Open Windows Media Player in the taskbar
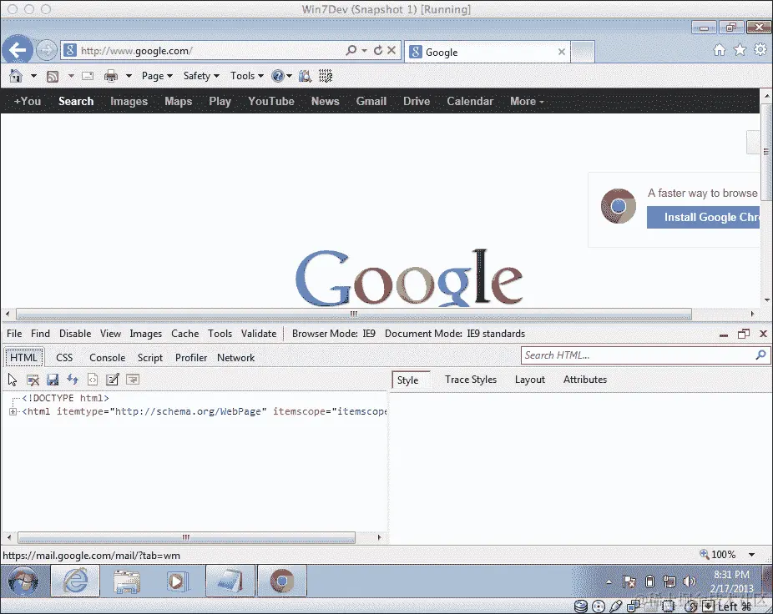Image resolution: width=773 pixels, height=614 pixels. pyautogui.click(x=178, y=581)
